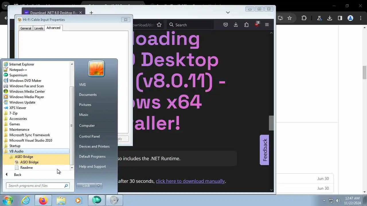
Task: Click the tray network icon
Action: coord(331,201)
